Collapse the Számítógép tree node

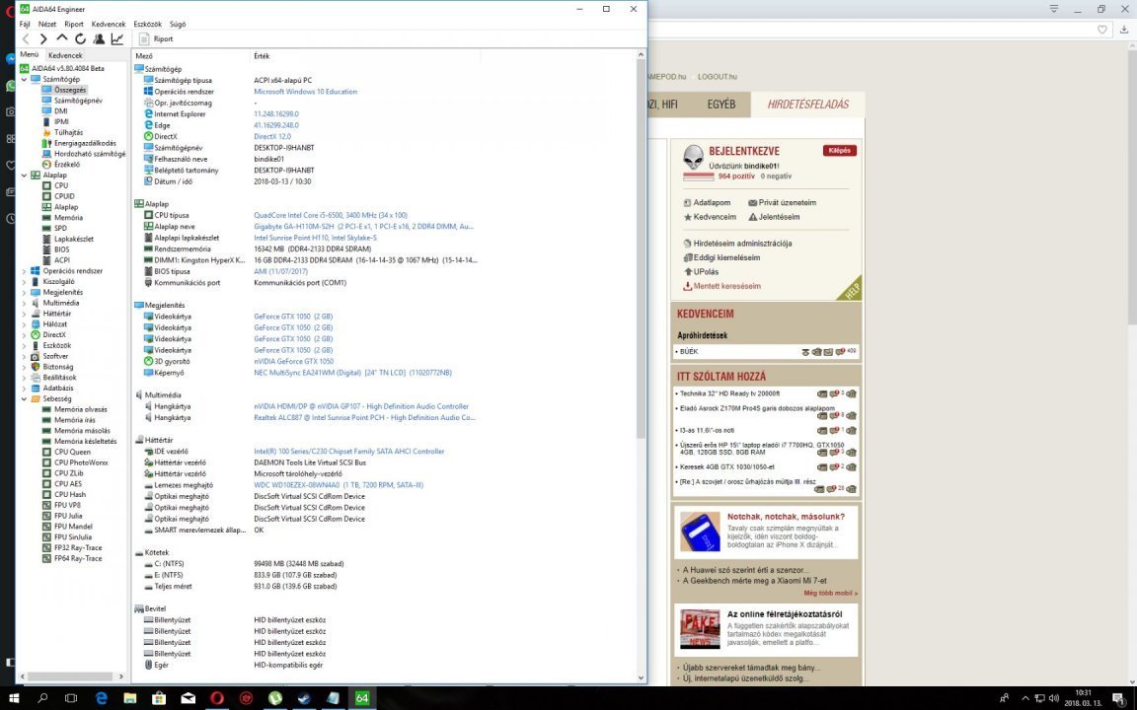(x=24, y=79)
